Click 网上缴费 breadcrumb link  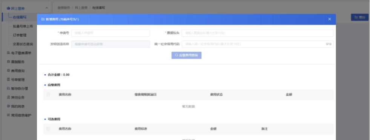tap(81, 8)
